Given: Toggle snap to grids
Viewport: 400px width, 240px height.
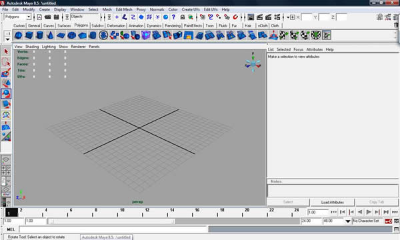Looking at the screenshot, I should [x=203, y=17].
